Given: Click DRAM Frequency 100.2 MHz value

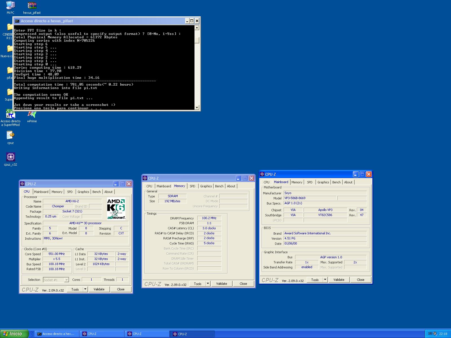Looking at the screenshot, I should 209,218.
